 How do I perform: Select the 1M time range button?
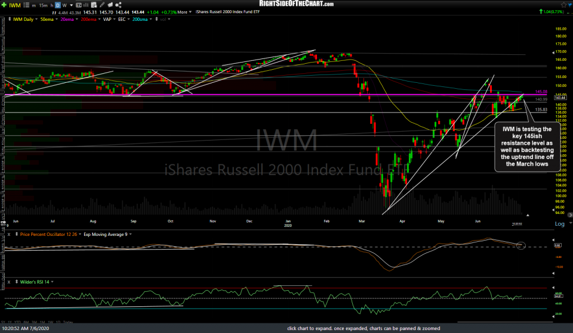pos(42,322)
